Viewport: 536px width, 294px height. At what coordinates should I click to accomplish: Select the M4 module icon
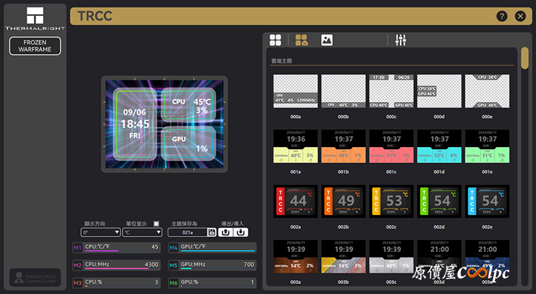[x=174, y=248]
